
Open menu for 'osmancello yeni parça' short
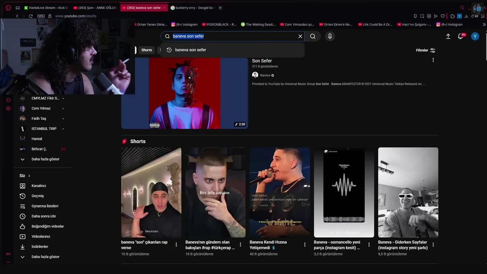(x=369, y=245)
